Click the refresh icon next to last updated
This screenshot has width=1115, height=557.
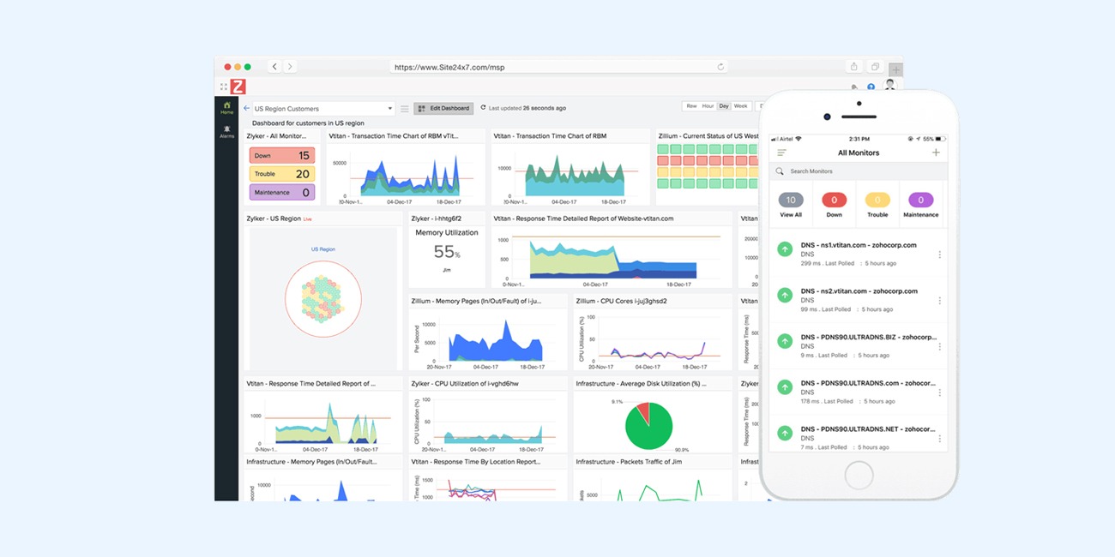483,107
